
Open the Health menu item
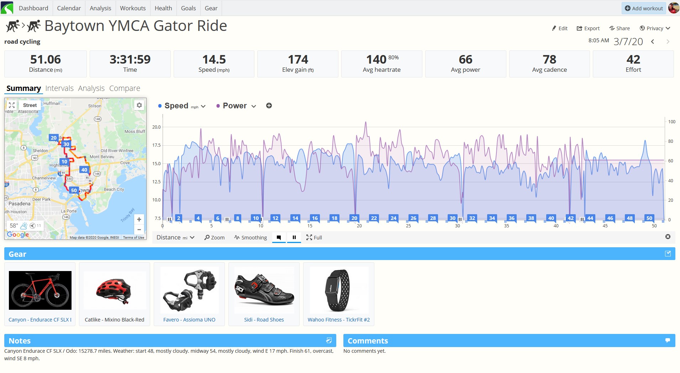point(163,8)
